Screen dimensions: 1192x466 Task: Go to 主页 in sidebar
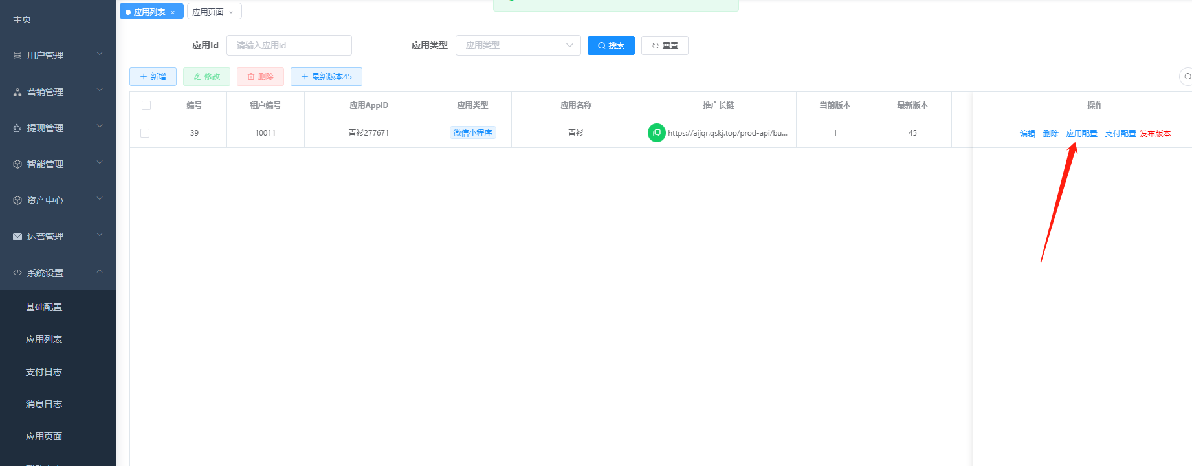tap(22, 19)
